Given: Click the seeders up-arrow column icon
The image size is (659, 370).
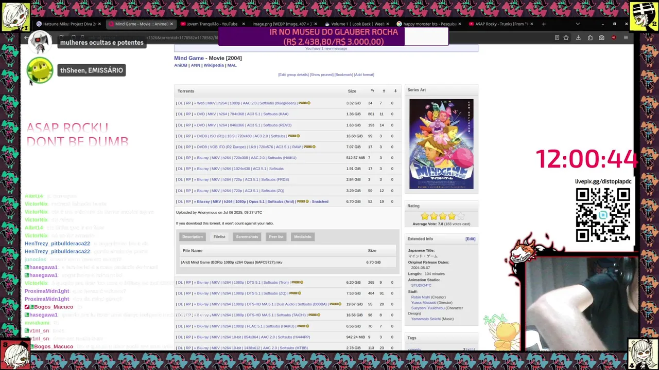Looking at the screenshot, I should pos(384,91).
